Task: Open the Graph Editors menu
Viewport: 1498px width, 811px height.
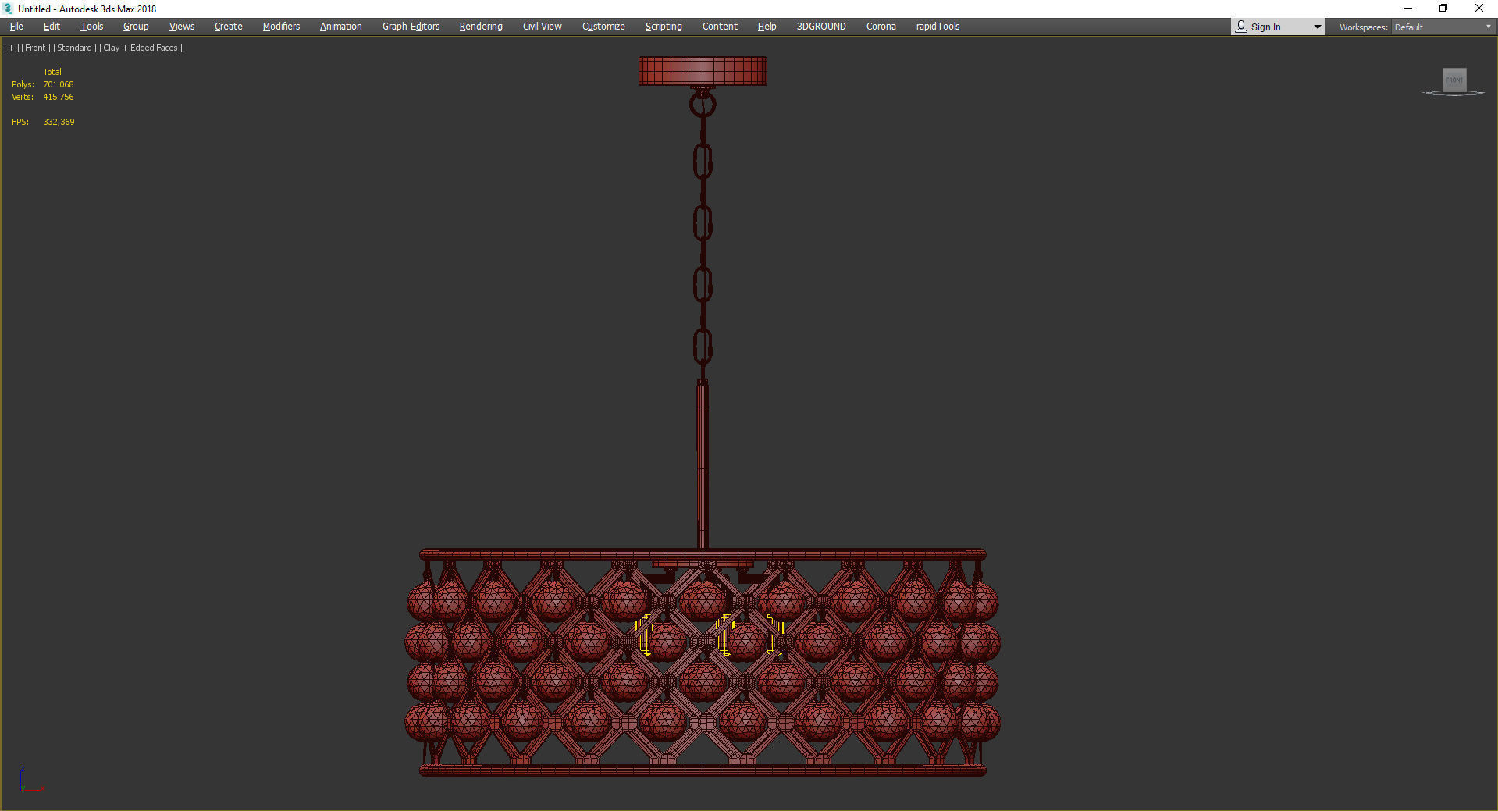Action: [x=411, y=27]
